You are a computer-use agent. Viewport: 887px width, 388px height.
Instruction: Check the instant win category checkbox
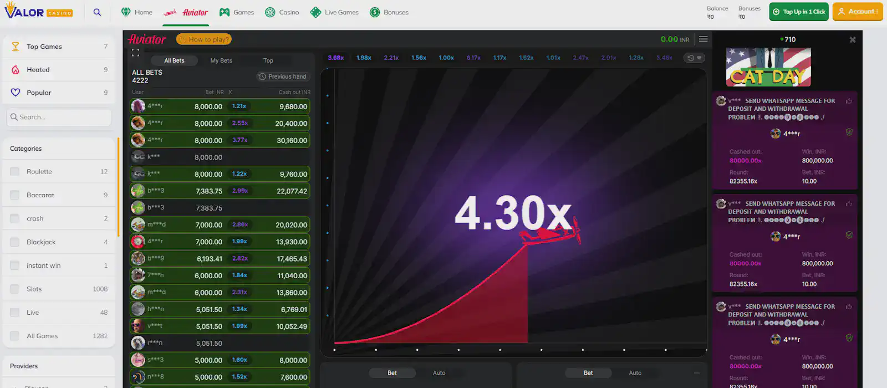[15, 266]
